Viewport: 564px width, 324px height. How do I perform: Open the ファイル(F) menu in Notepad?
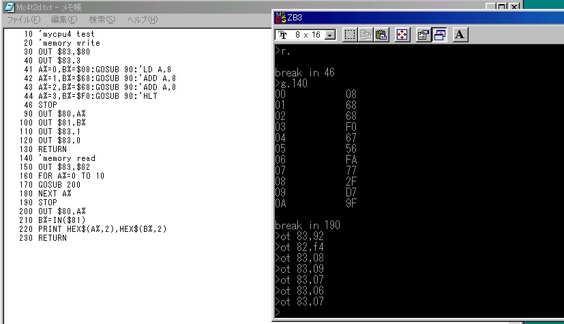pyautogui.click(x=24, y=20)
